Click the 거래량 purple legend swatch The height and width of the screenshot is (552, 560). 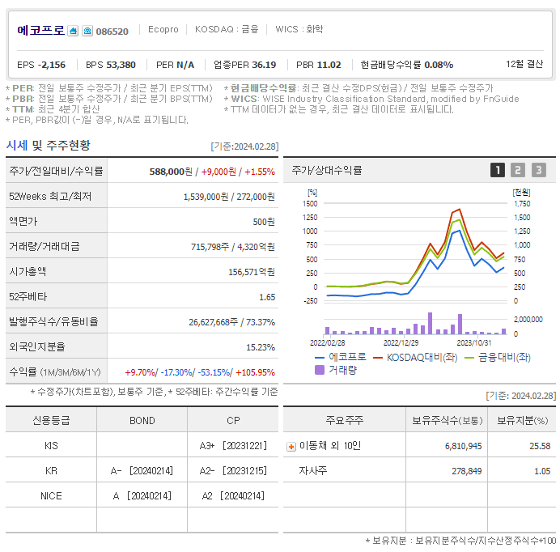pyautogui.click(x=320, y=370)
